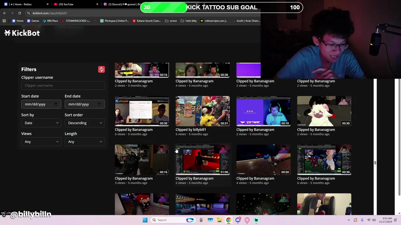Image resolution: width=401 pixels, height=225 pixels.
Task: Open the End date calendar picker icon
Action: pos(99,104)
